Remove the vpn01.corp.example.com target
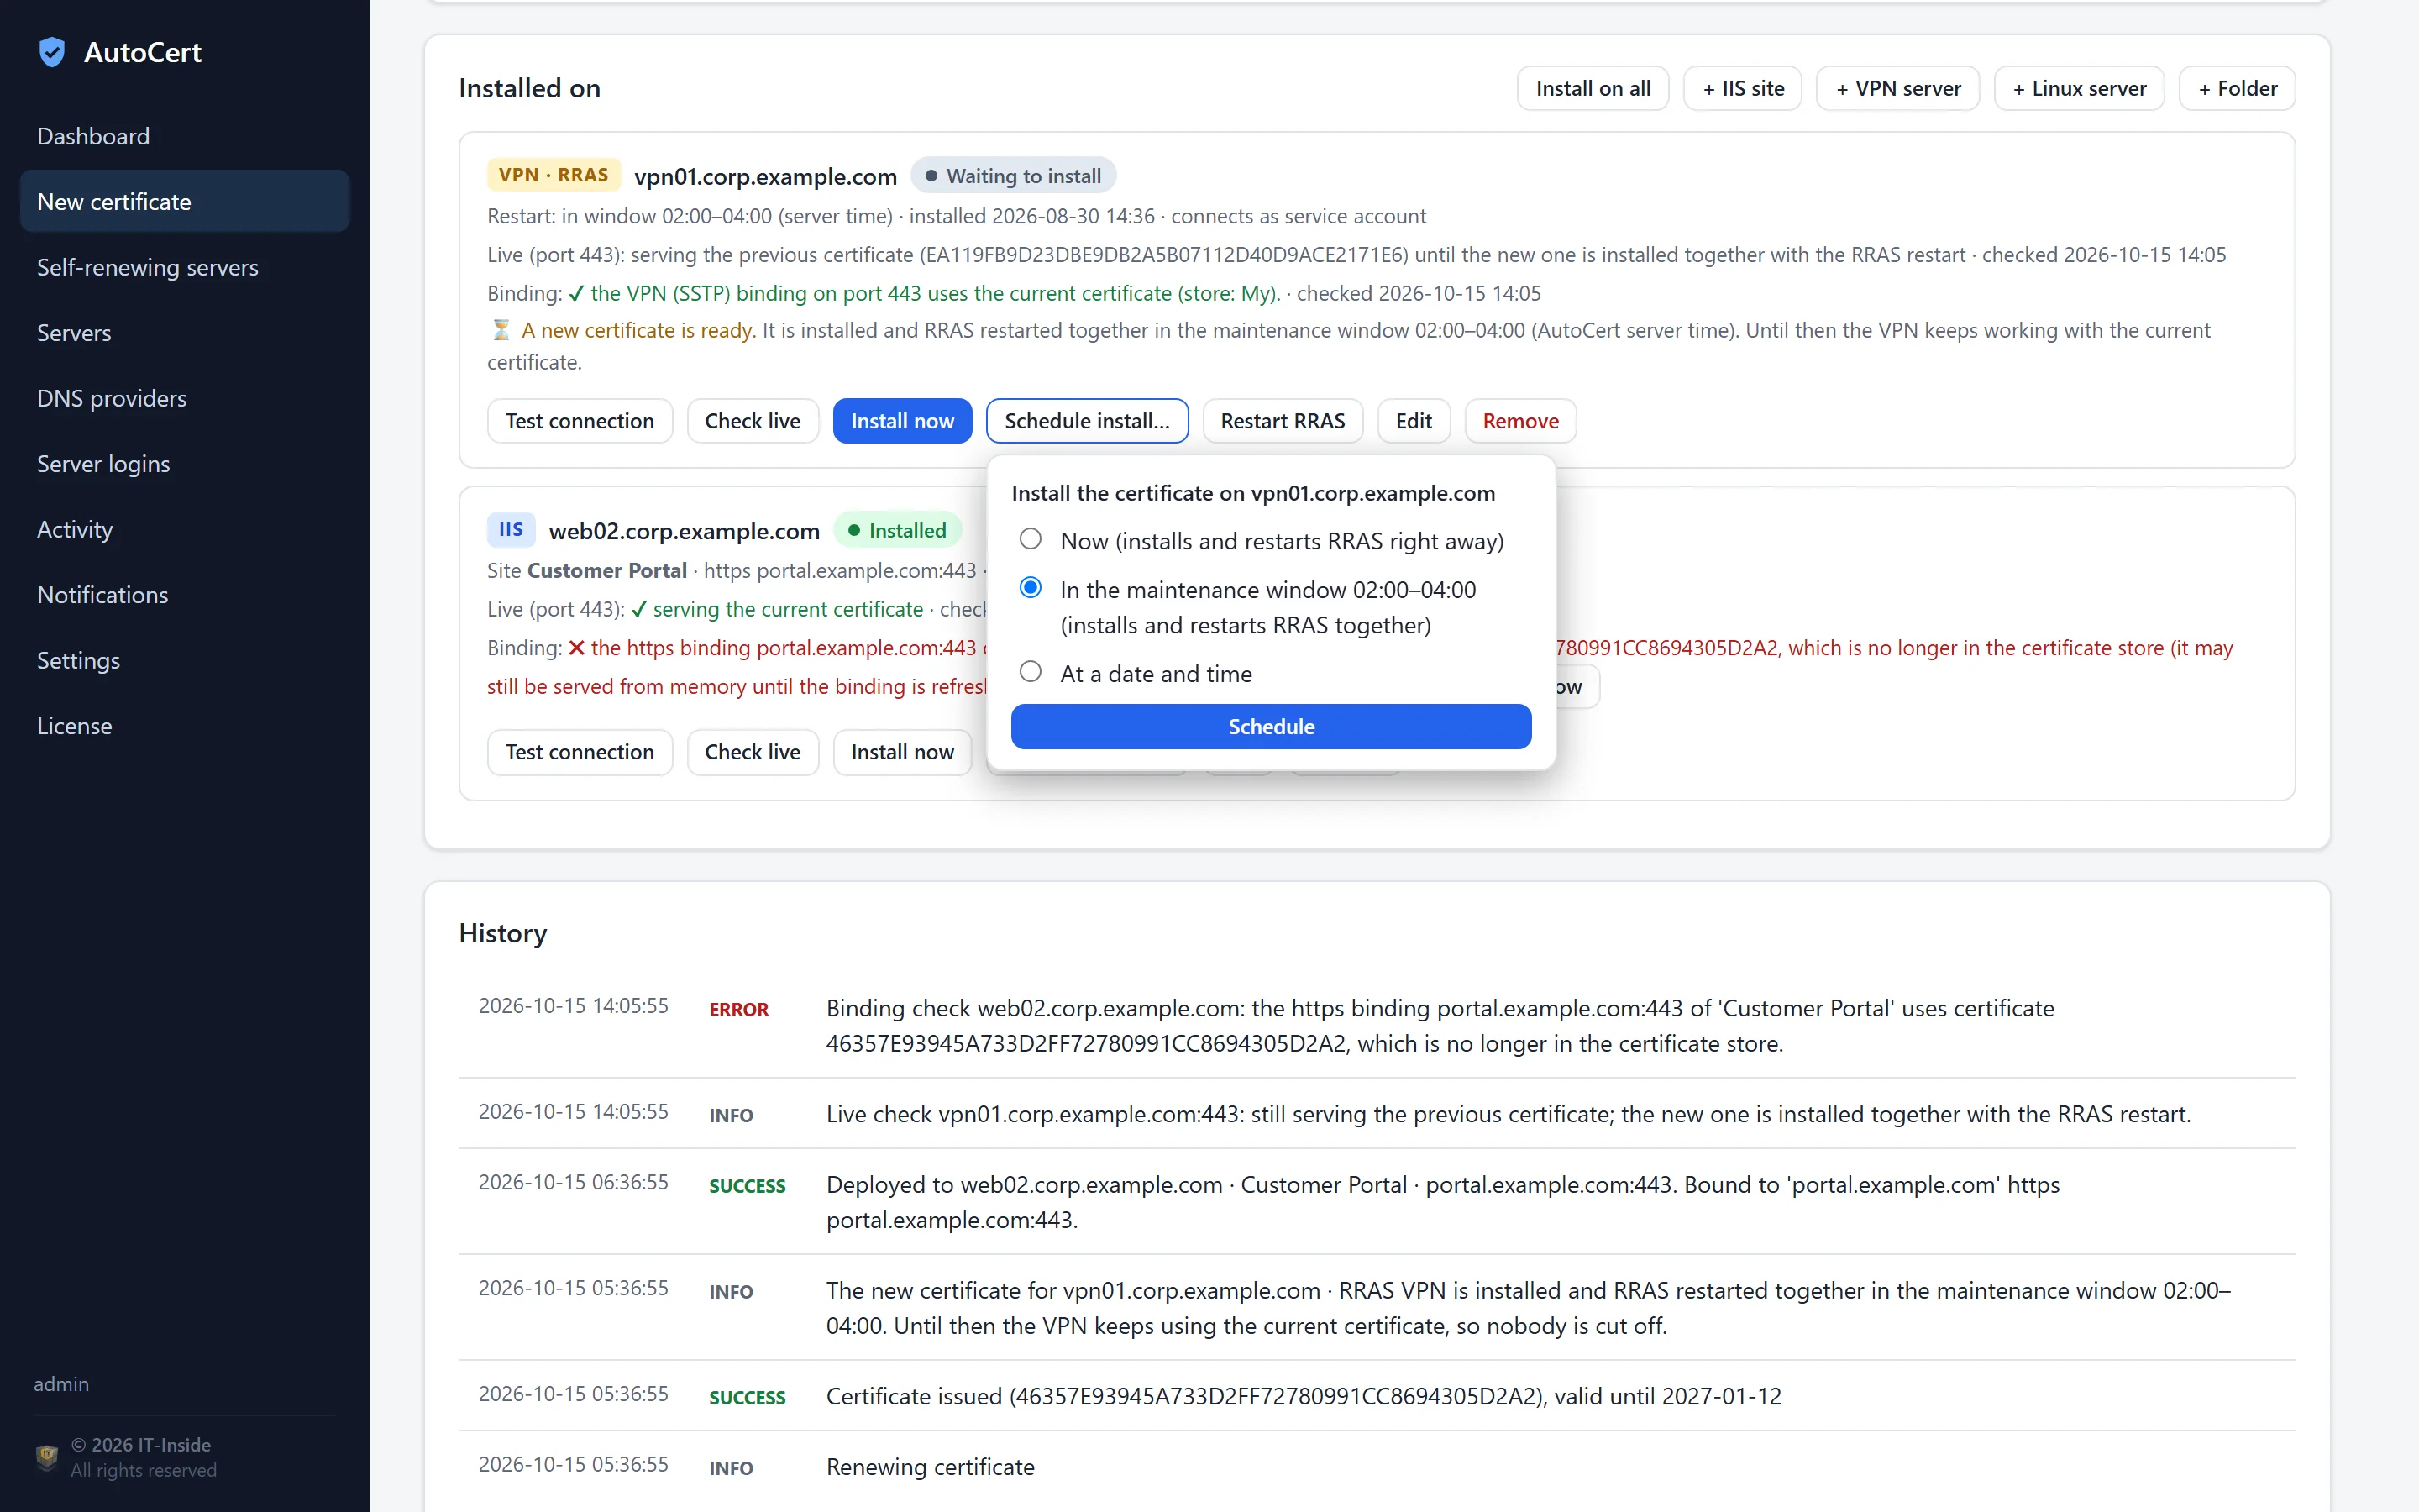This screenshot has height=1512, width=2419. tap(1520, 421)
